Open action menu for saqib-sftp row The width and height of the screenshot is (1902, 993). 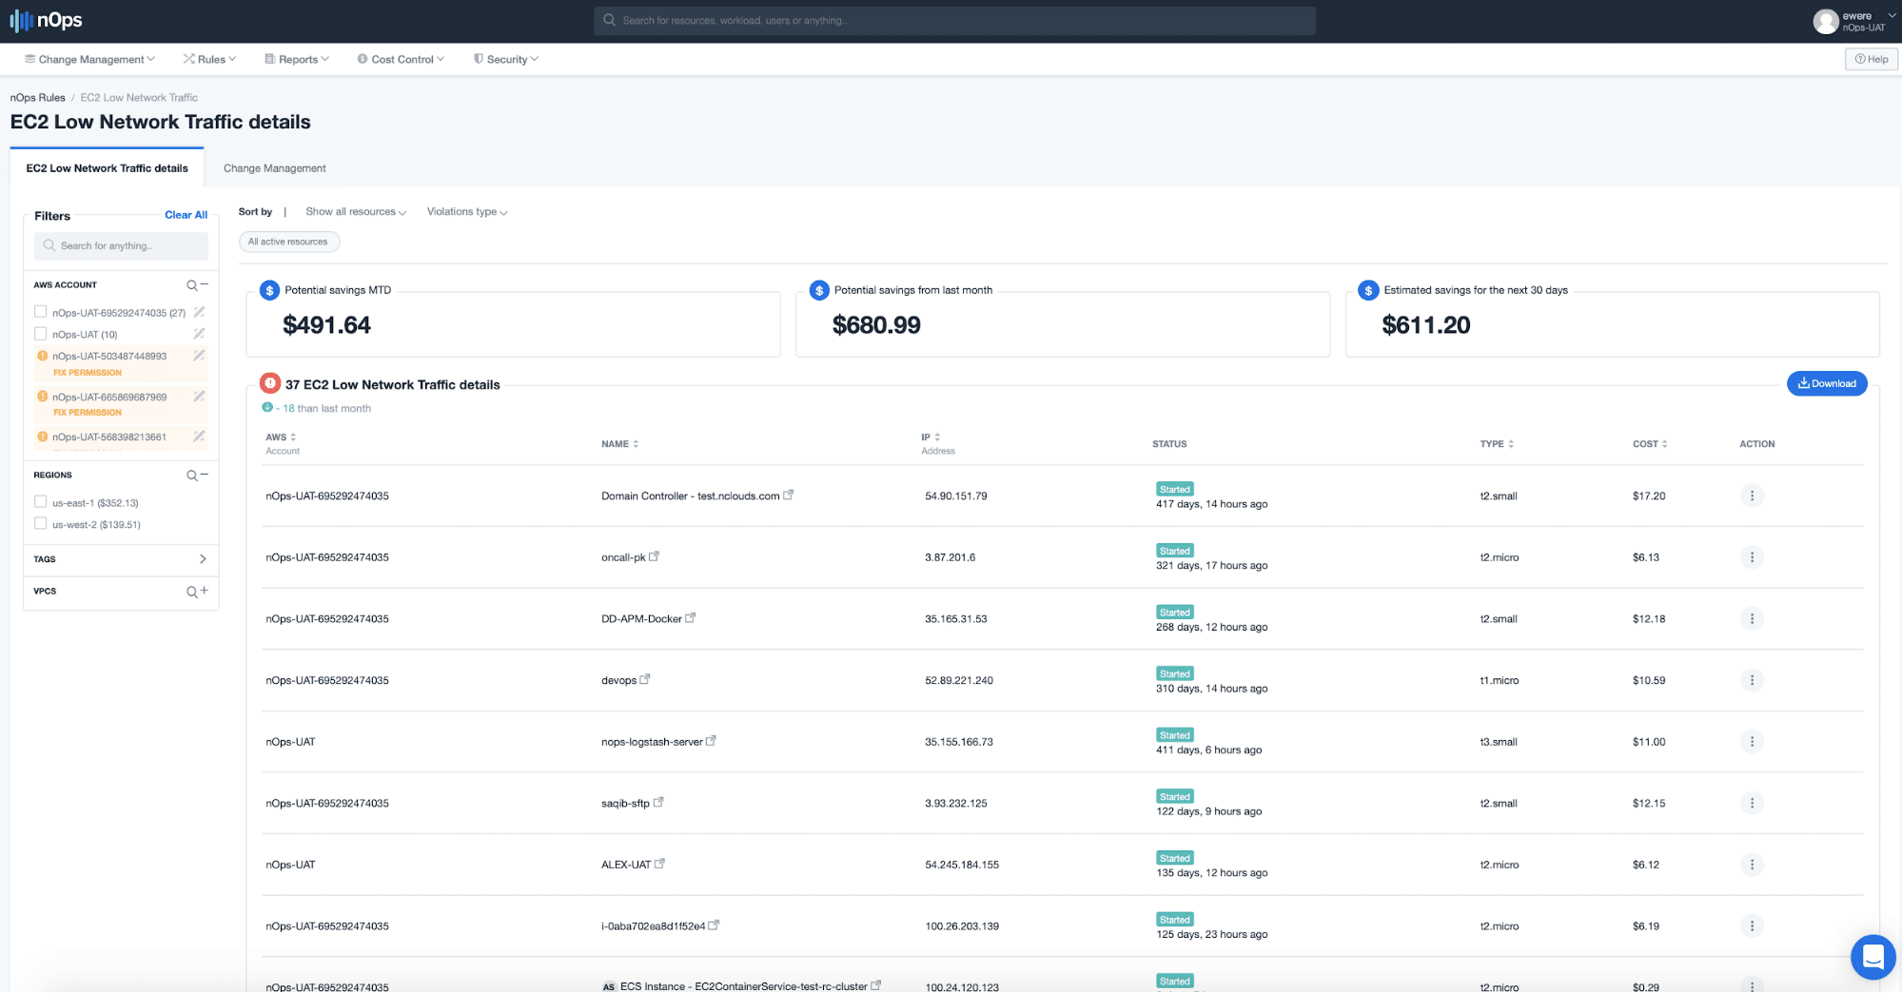(x=1752, y=804)
